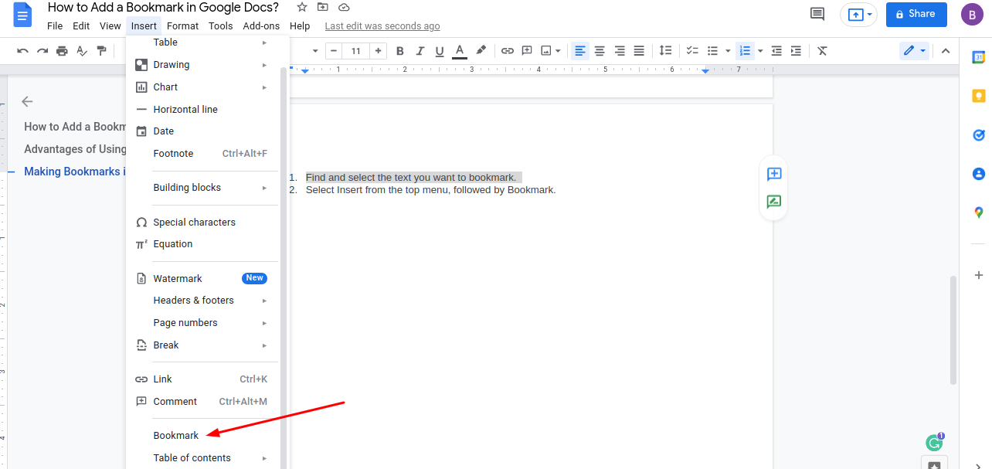This screenshot has width=992, height=469.
Task: Open the Add-ons menu
Action: coord(261,25)
